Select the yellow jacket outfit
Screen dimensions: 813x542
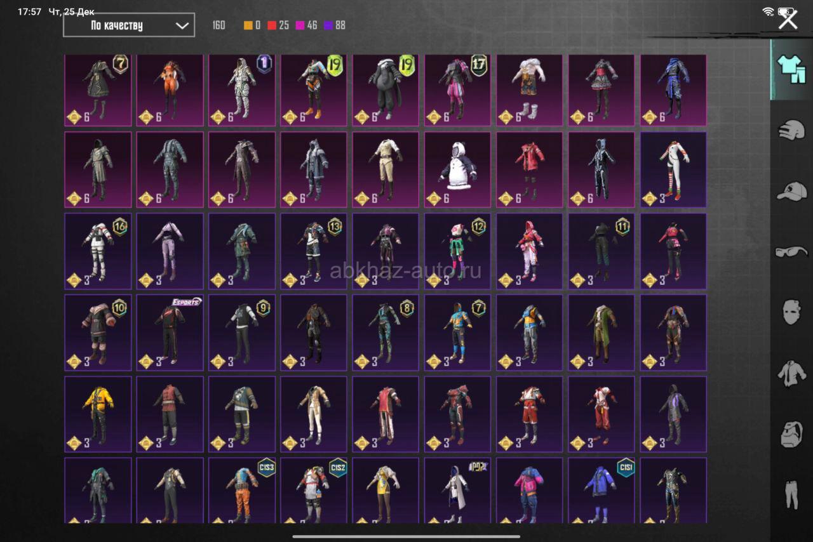[x=98, y=414]
